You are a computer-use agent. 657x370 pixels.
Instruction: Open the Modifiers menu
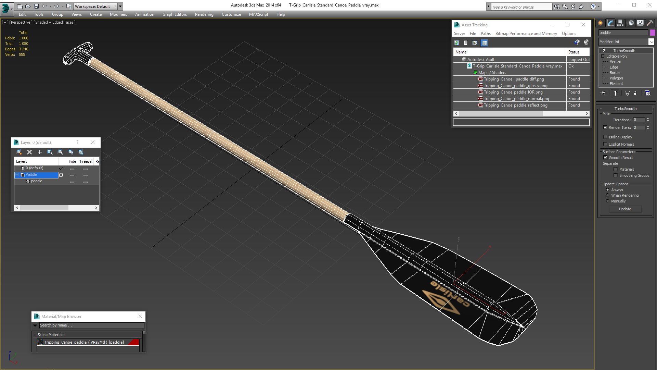coord(118,14)
